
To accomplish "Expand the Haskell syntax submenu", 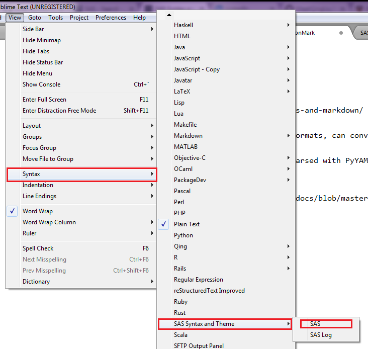I will [226, 25].
